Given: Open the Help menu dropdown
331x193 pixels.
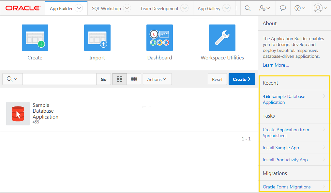Looking at the screenshot, I should [x=300, y=8].
